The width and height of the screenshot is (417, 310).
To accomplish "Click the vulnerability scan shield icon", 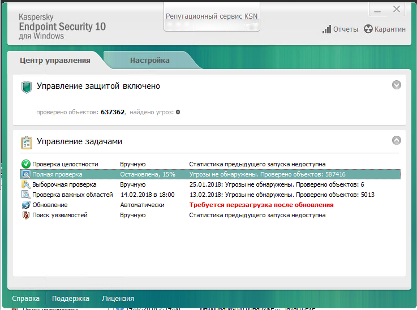I will tap(26, 215).
